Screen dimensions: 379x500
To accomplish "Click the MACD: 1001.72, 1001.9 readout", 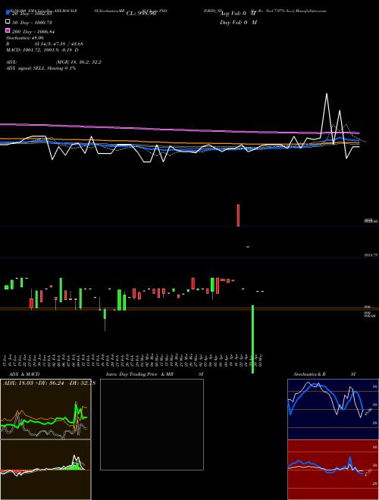I will (x=42, y=50).
